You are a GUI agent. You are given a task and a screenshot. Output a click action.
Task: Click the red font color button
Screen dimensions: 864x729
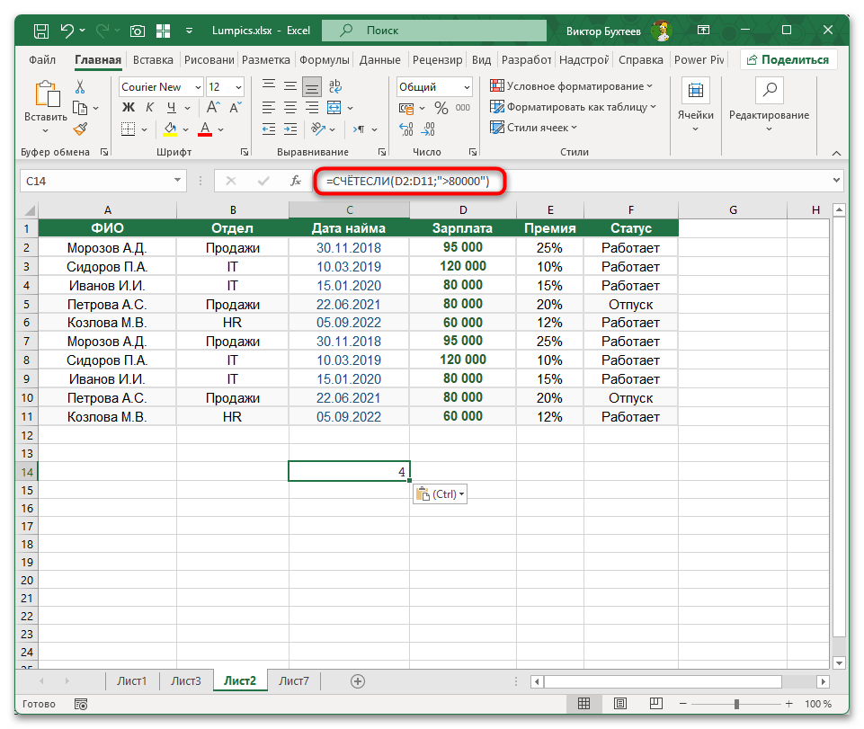[205, 129]
